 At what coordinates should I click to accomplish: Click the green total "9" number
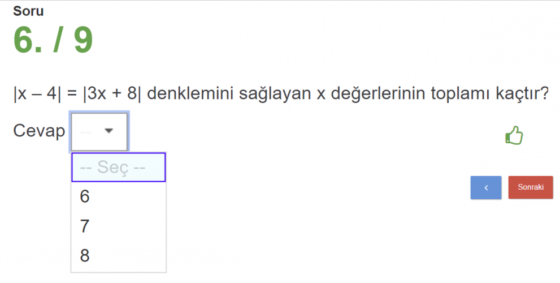pyautogui.click(x=83, y=41)
